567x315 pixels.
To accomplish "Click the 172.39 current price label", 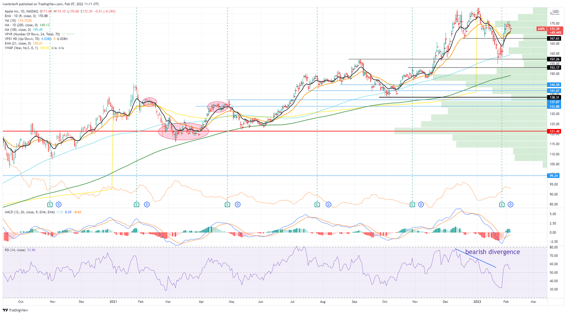I will (554, 29).
